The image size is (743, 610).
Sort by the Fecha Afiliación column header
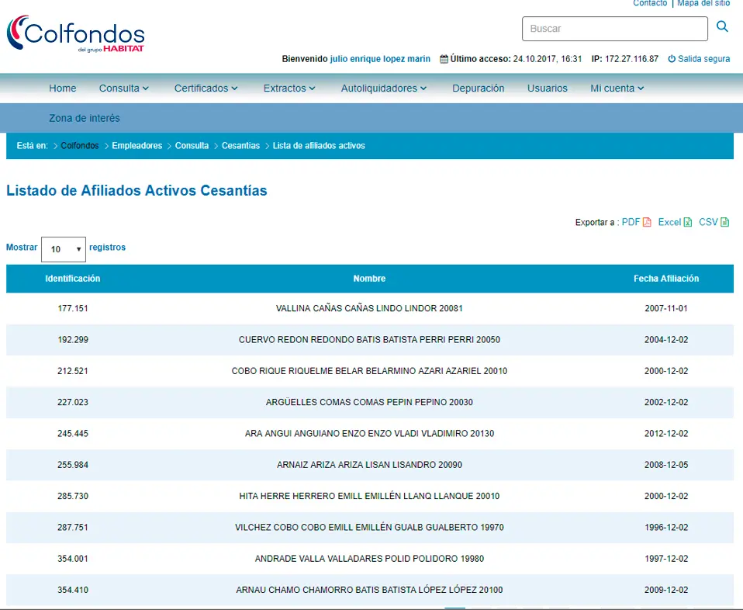click(666, 279)
